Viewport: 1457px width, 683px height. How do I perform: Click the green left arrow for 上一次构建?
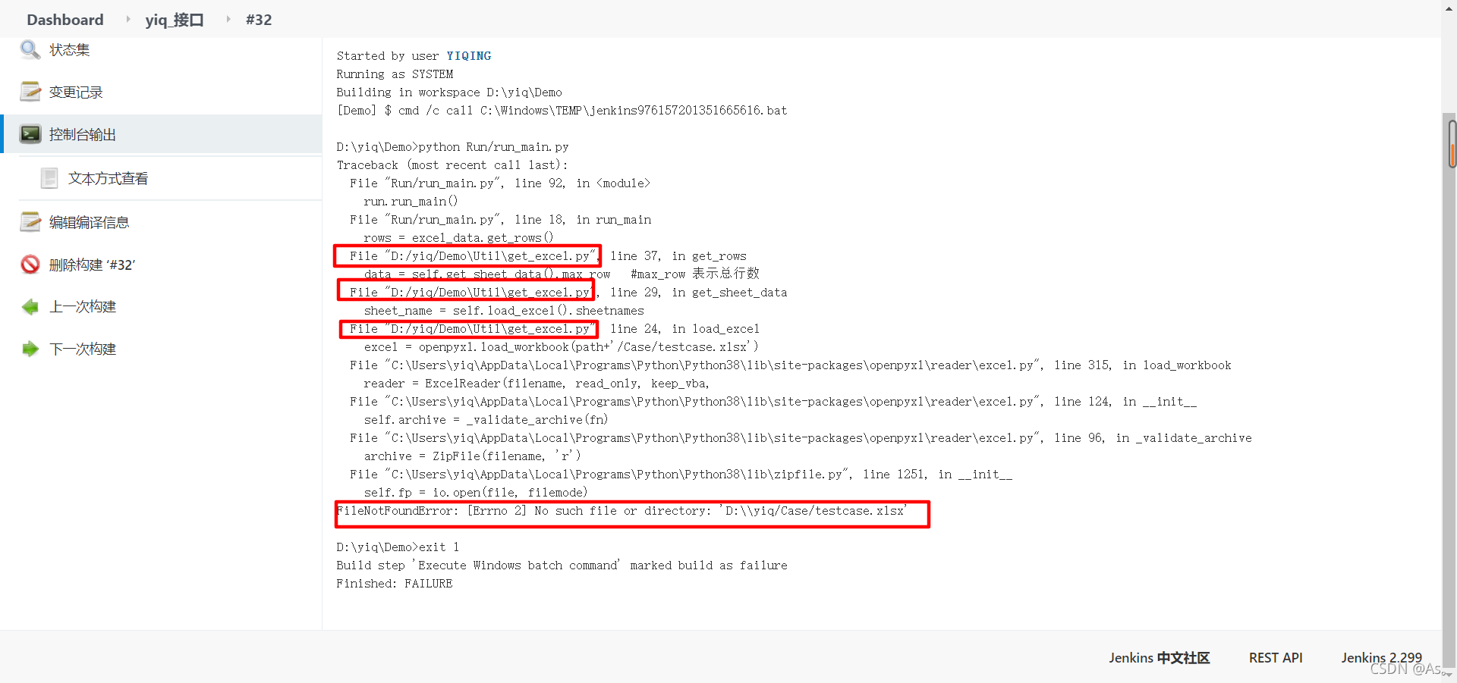pyautogui.click(x=30, y=307)
